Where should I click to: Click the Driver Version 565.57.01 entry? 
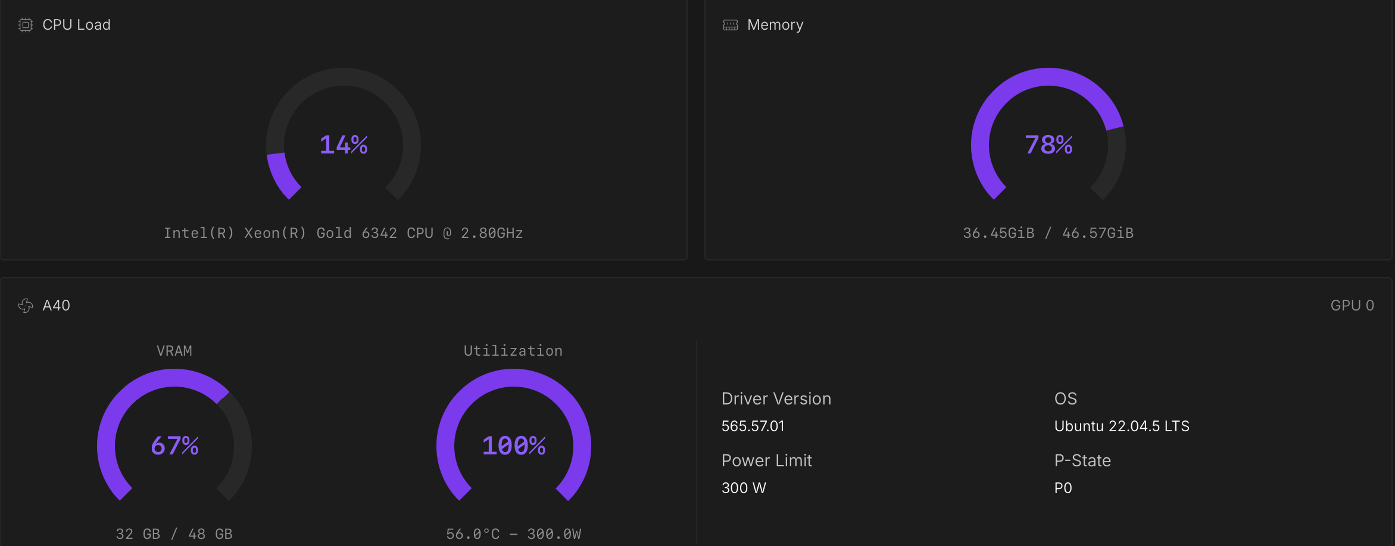pos(753,426)
